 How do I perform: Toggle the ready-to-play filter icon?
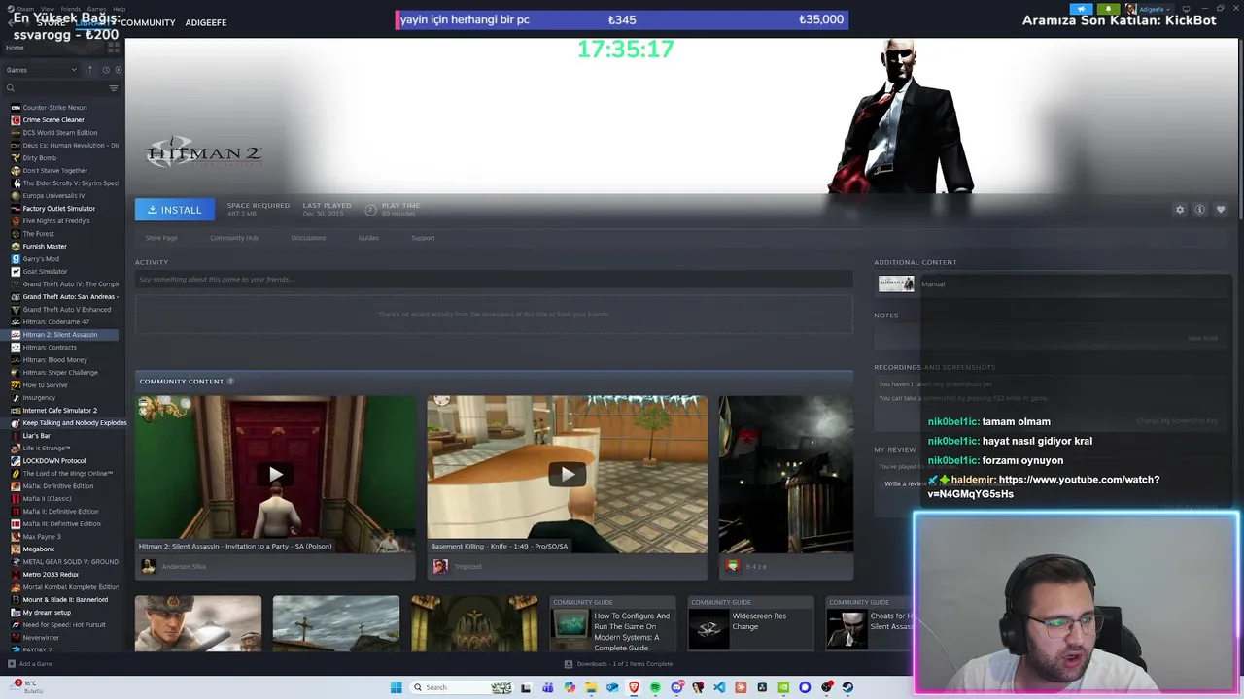(x=119, y=70)
